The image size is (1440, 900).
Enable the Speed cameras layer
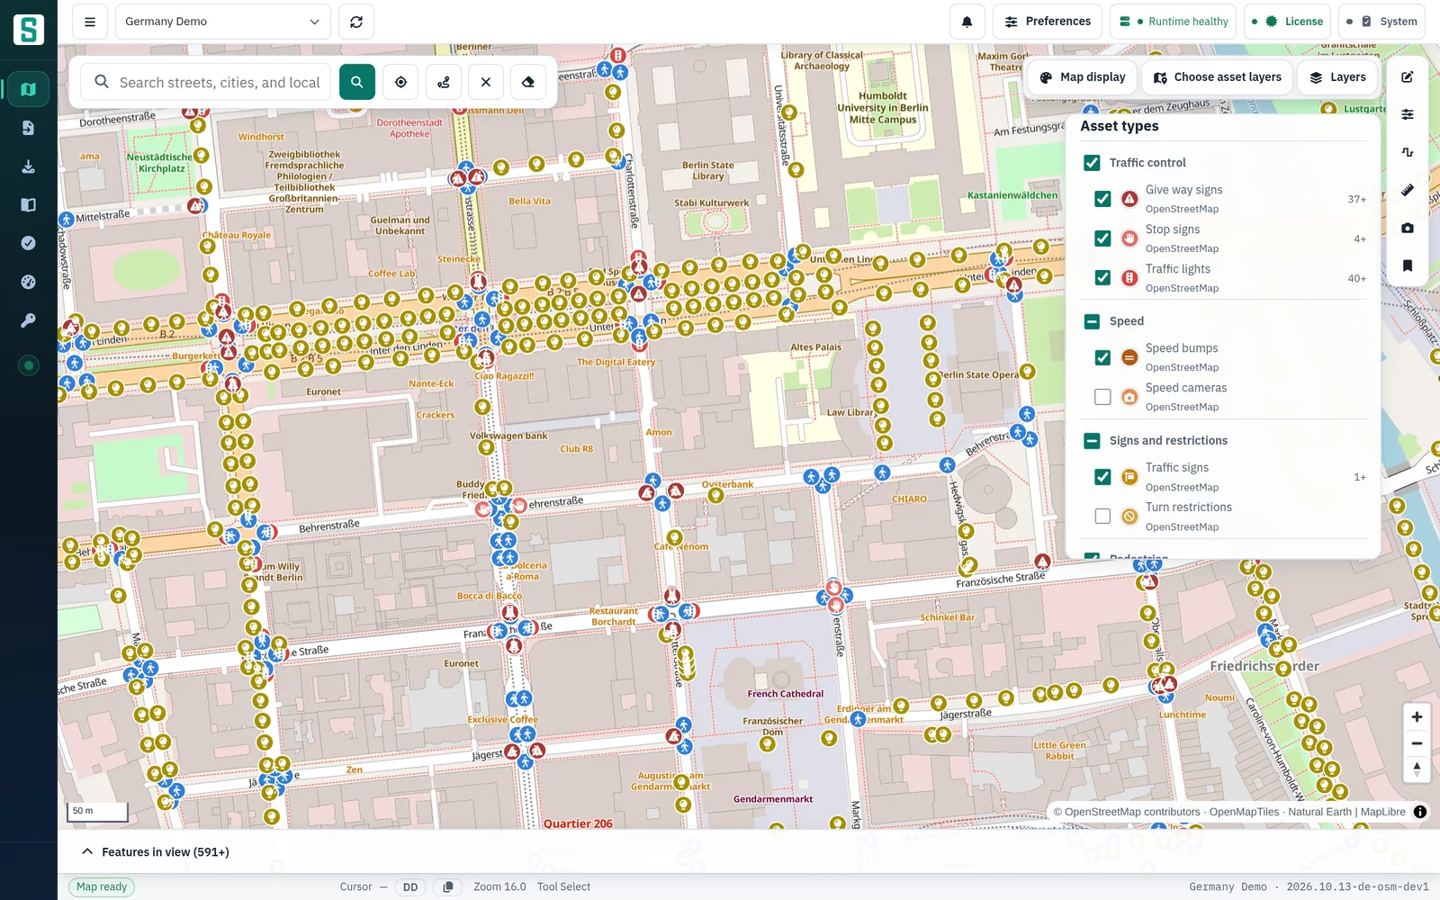(x=1102, y=397)
